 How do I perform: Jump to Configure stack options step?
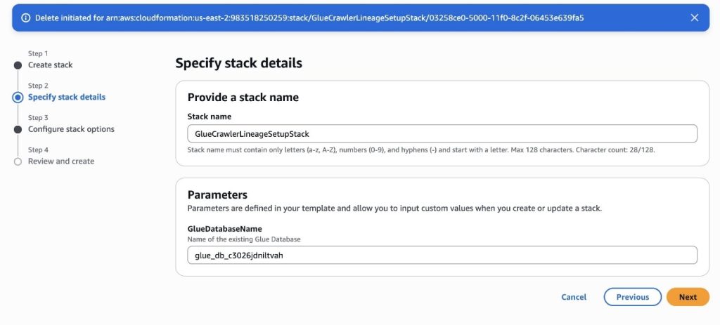71,129
